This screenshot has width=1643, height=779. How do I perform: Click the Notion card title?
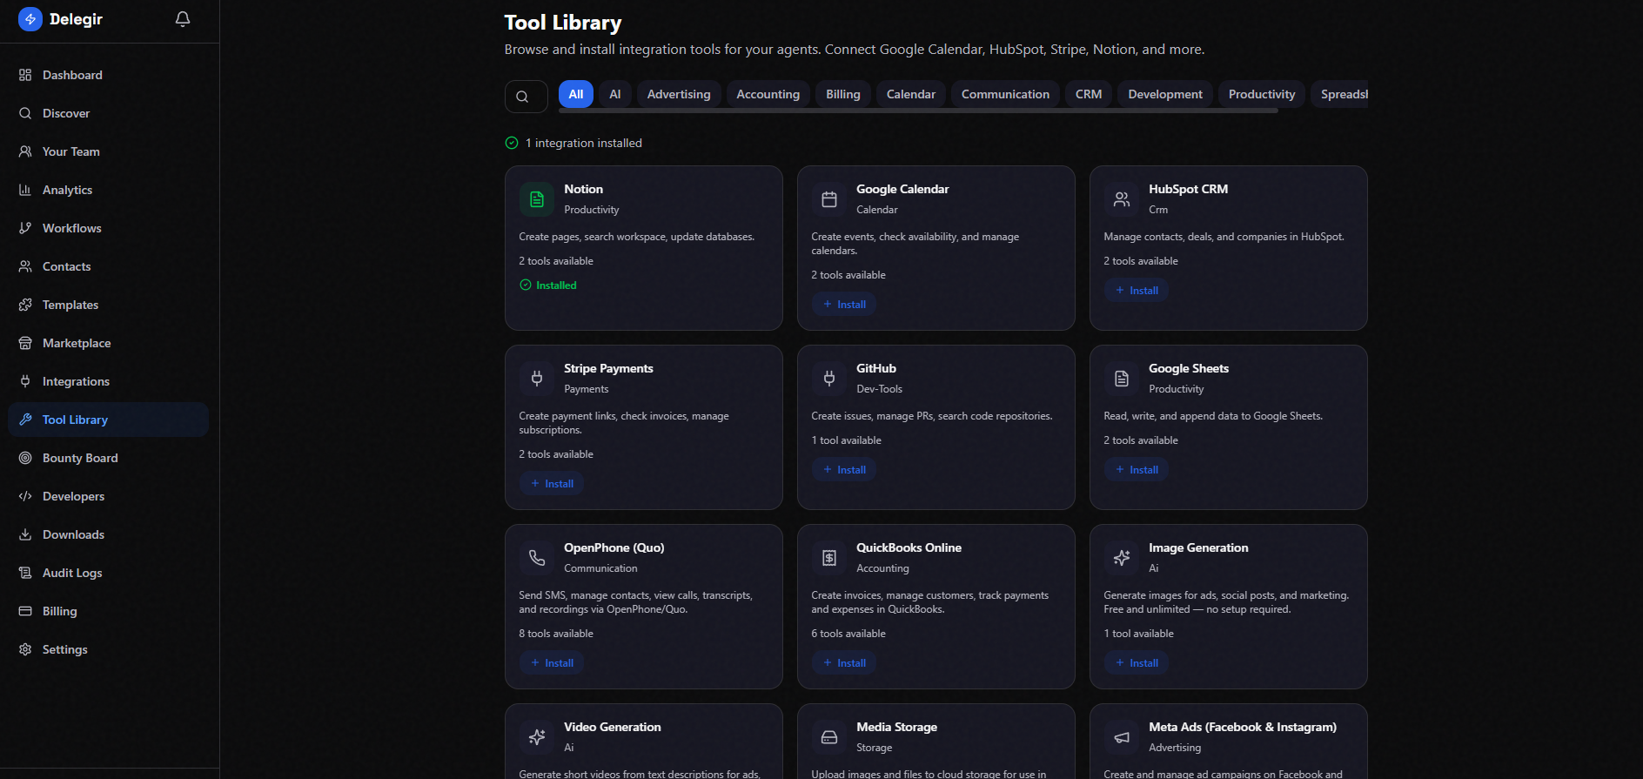583,189
